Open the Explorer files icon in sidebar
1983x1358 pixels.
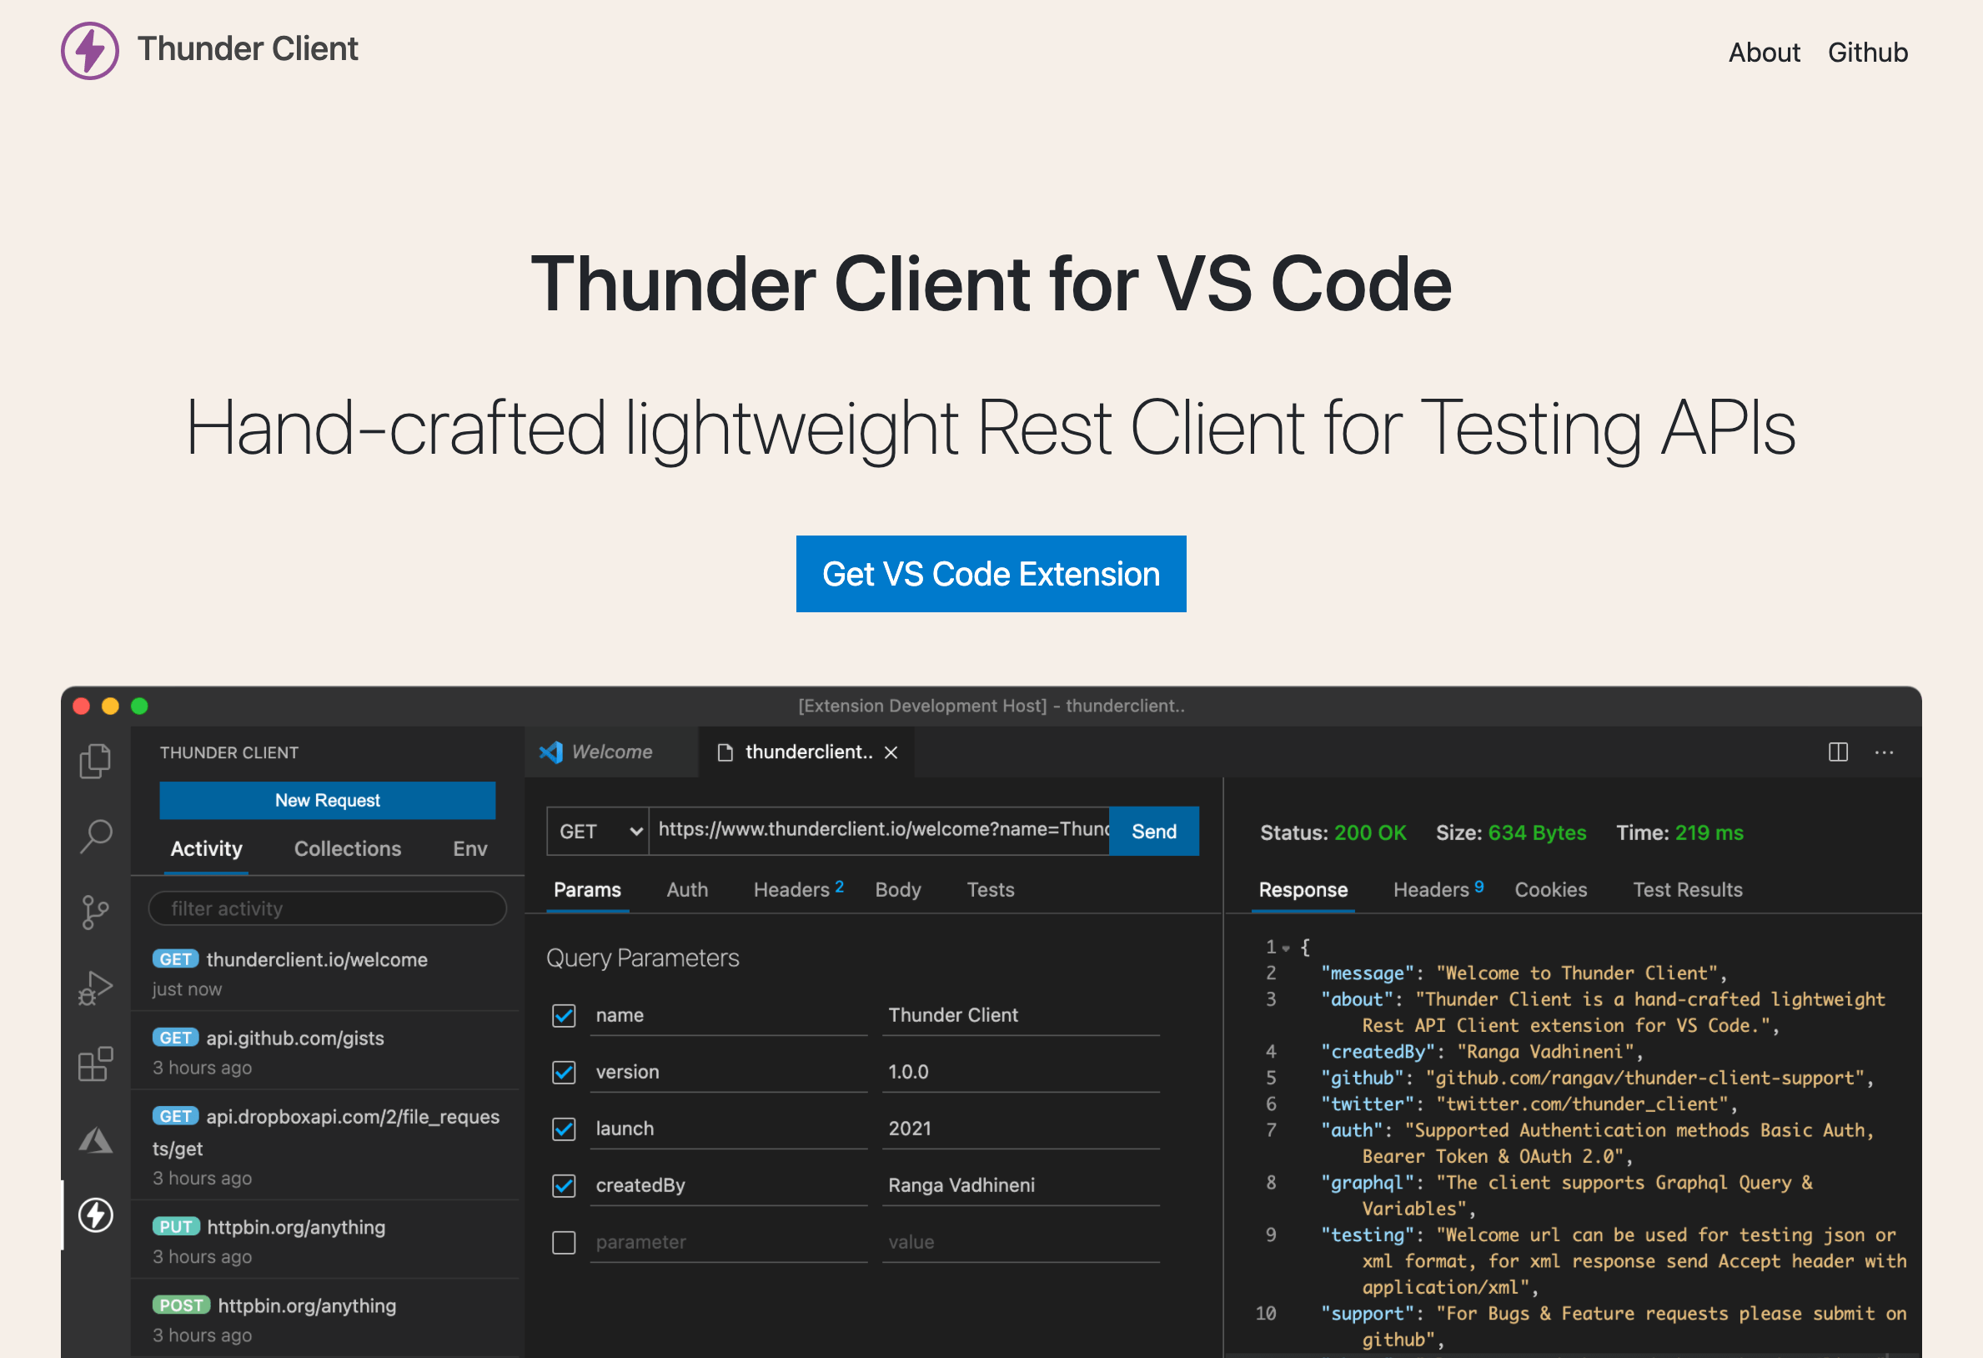[95, 761]
